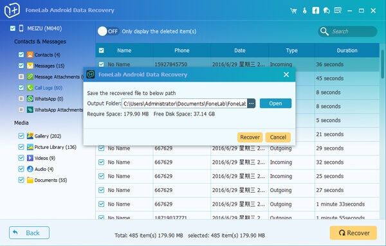
Task: Uncheck the row with 32 seconds duration
Action: pyautogui.click(x=101, y=163)
